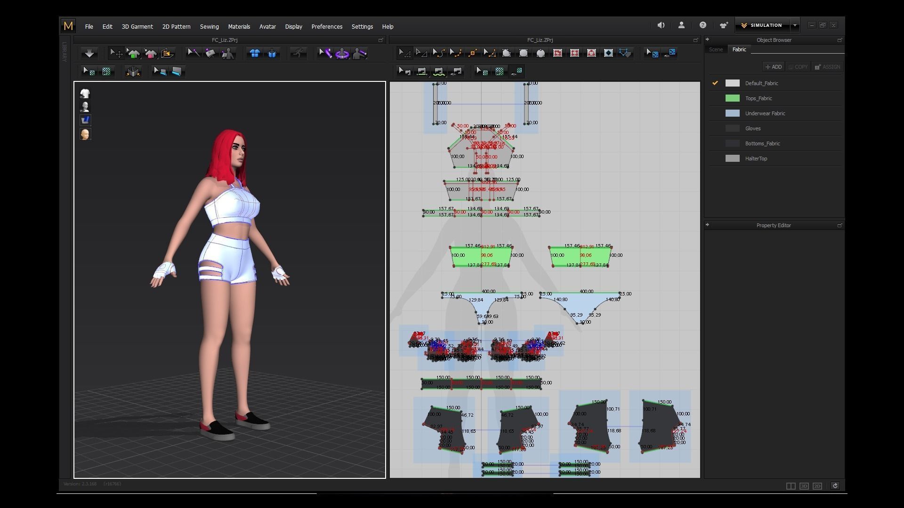Open the File menu
904x508 pixels.
(x=89, y=27)
